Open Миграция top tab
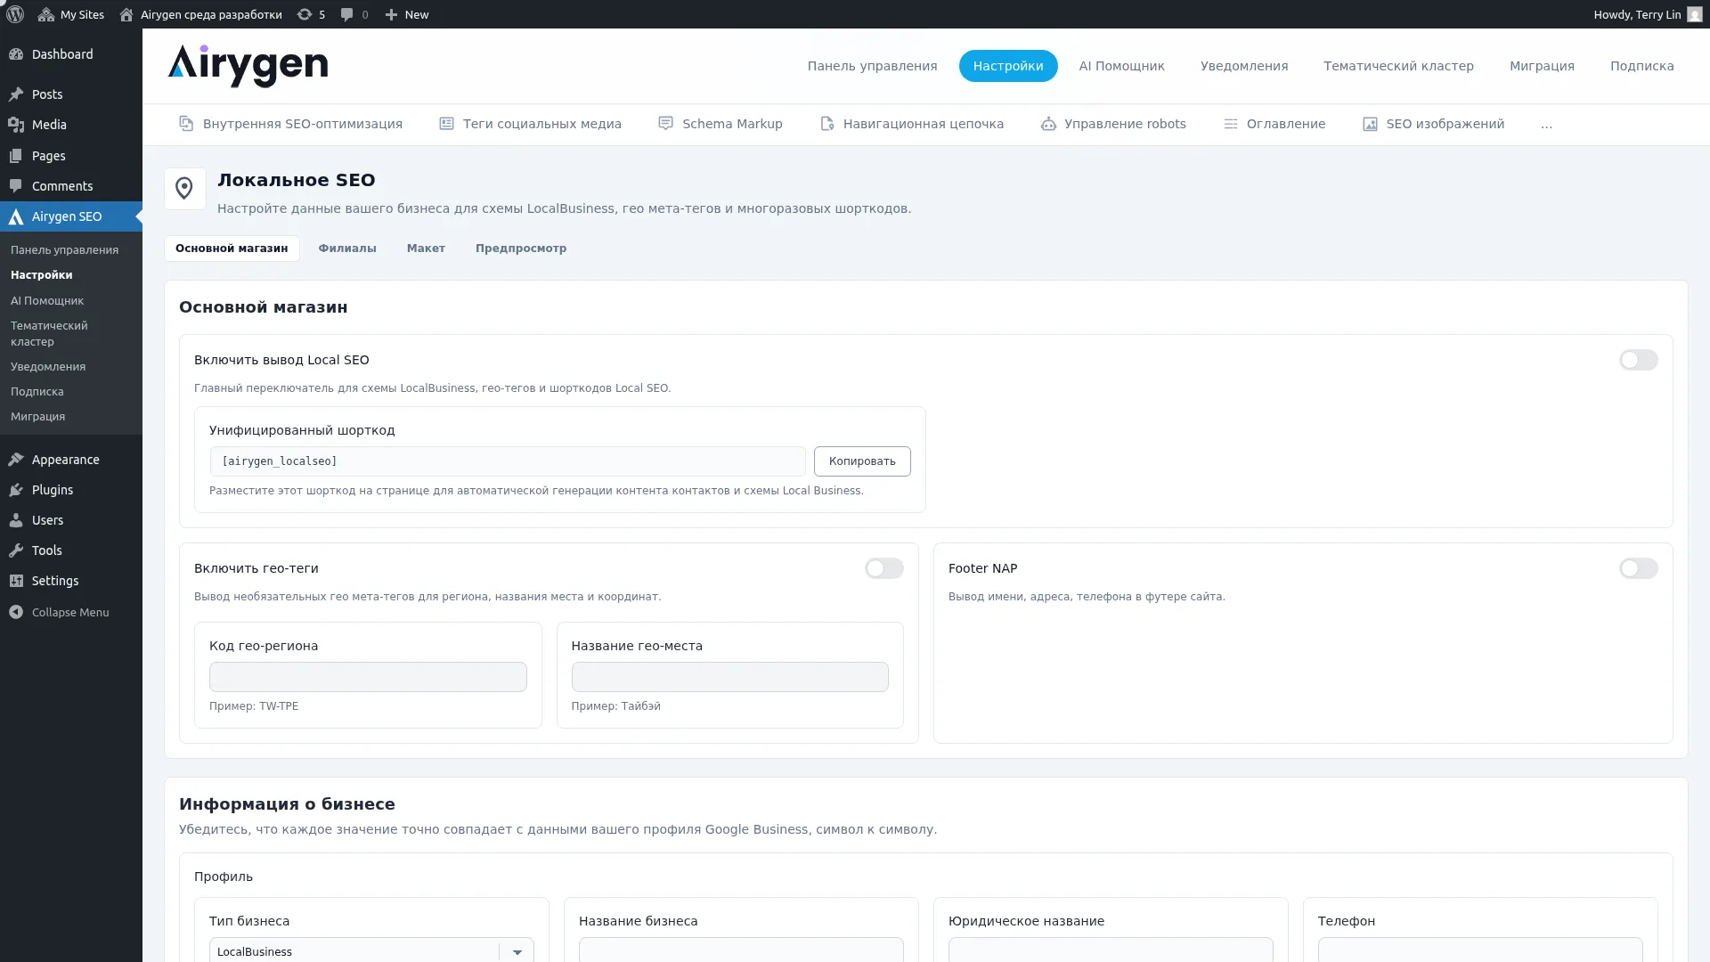This screenshot has height=962, width=1710. (1542, 66)
